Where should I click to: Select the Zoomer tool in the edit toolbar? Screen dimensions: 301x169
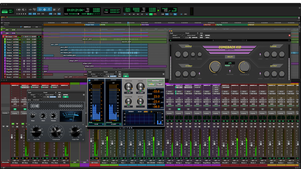coord(34,9)
